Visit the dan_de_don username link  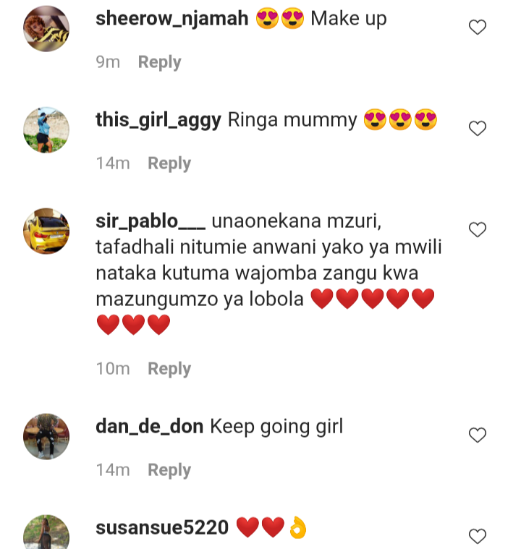pos(150,427)
